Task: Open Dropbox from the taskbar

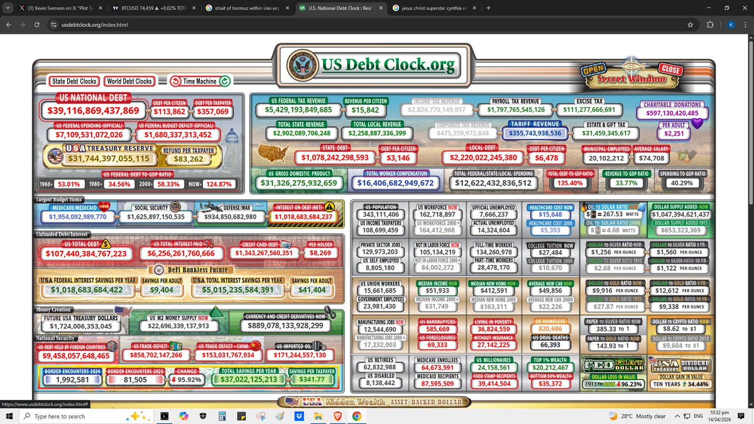Action: (300, 416)
